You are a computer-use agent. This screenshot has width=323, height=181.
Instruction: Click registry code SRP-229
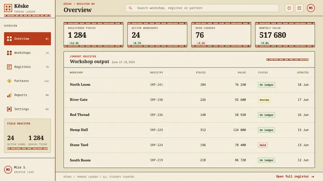(156, 130)
